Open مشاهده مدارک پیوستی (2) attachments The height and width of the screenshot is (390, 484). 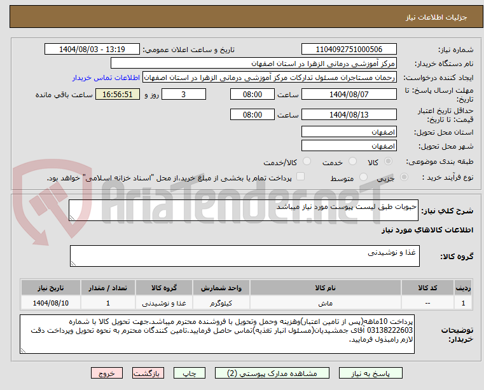pos(272,373)
